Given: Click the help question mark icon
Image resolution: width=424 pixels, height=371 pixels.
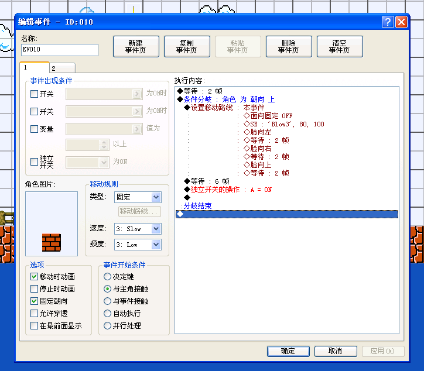Looking at the screenshot, I should (388, 22).
